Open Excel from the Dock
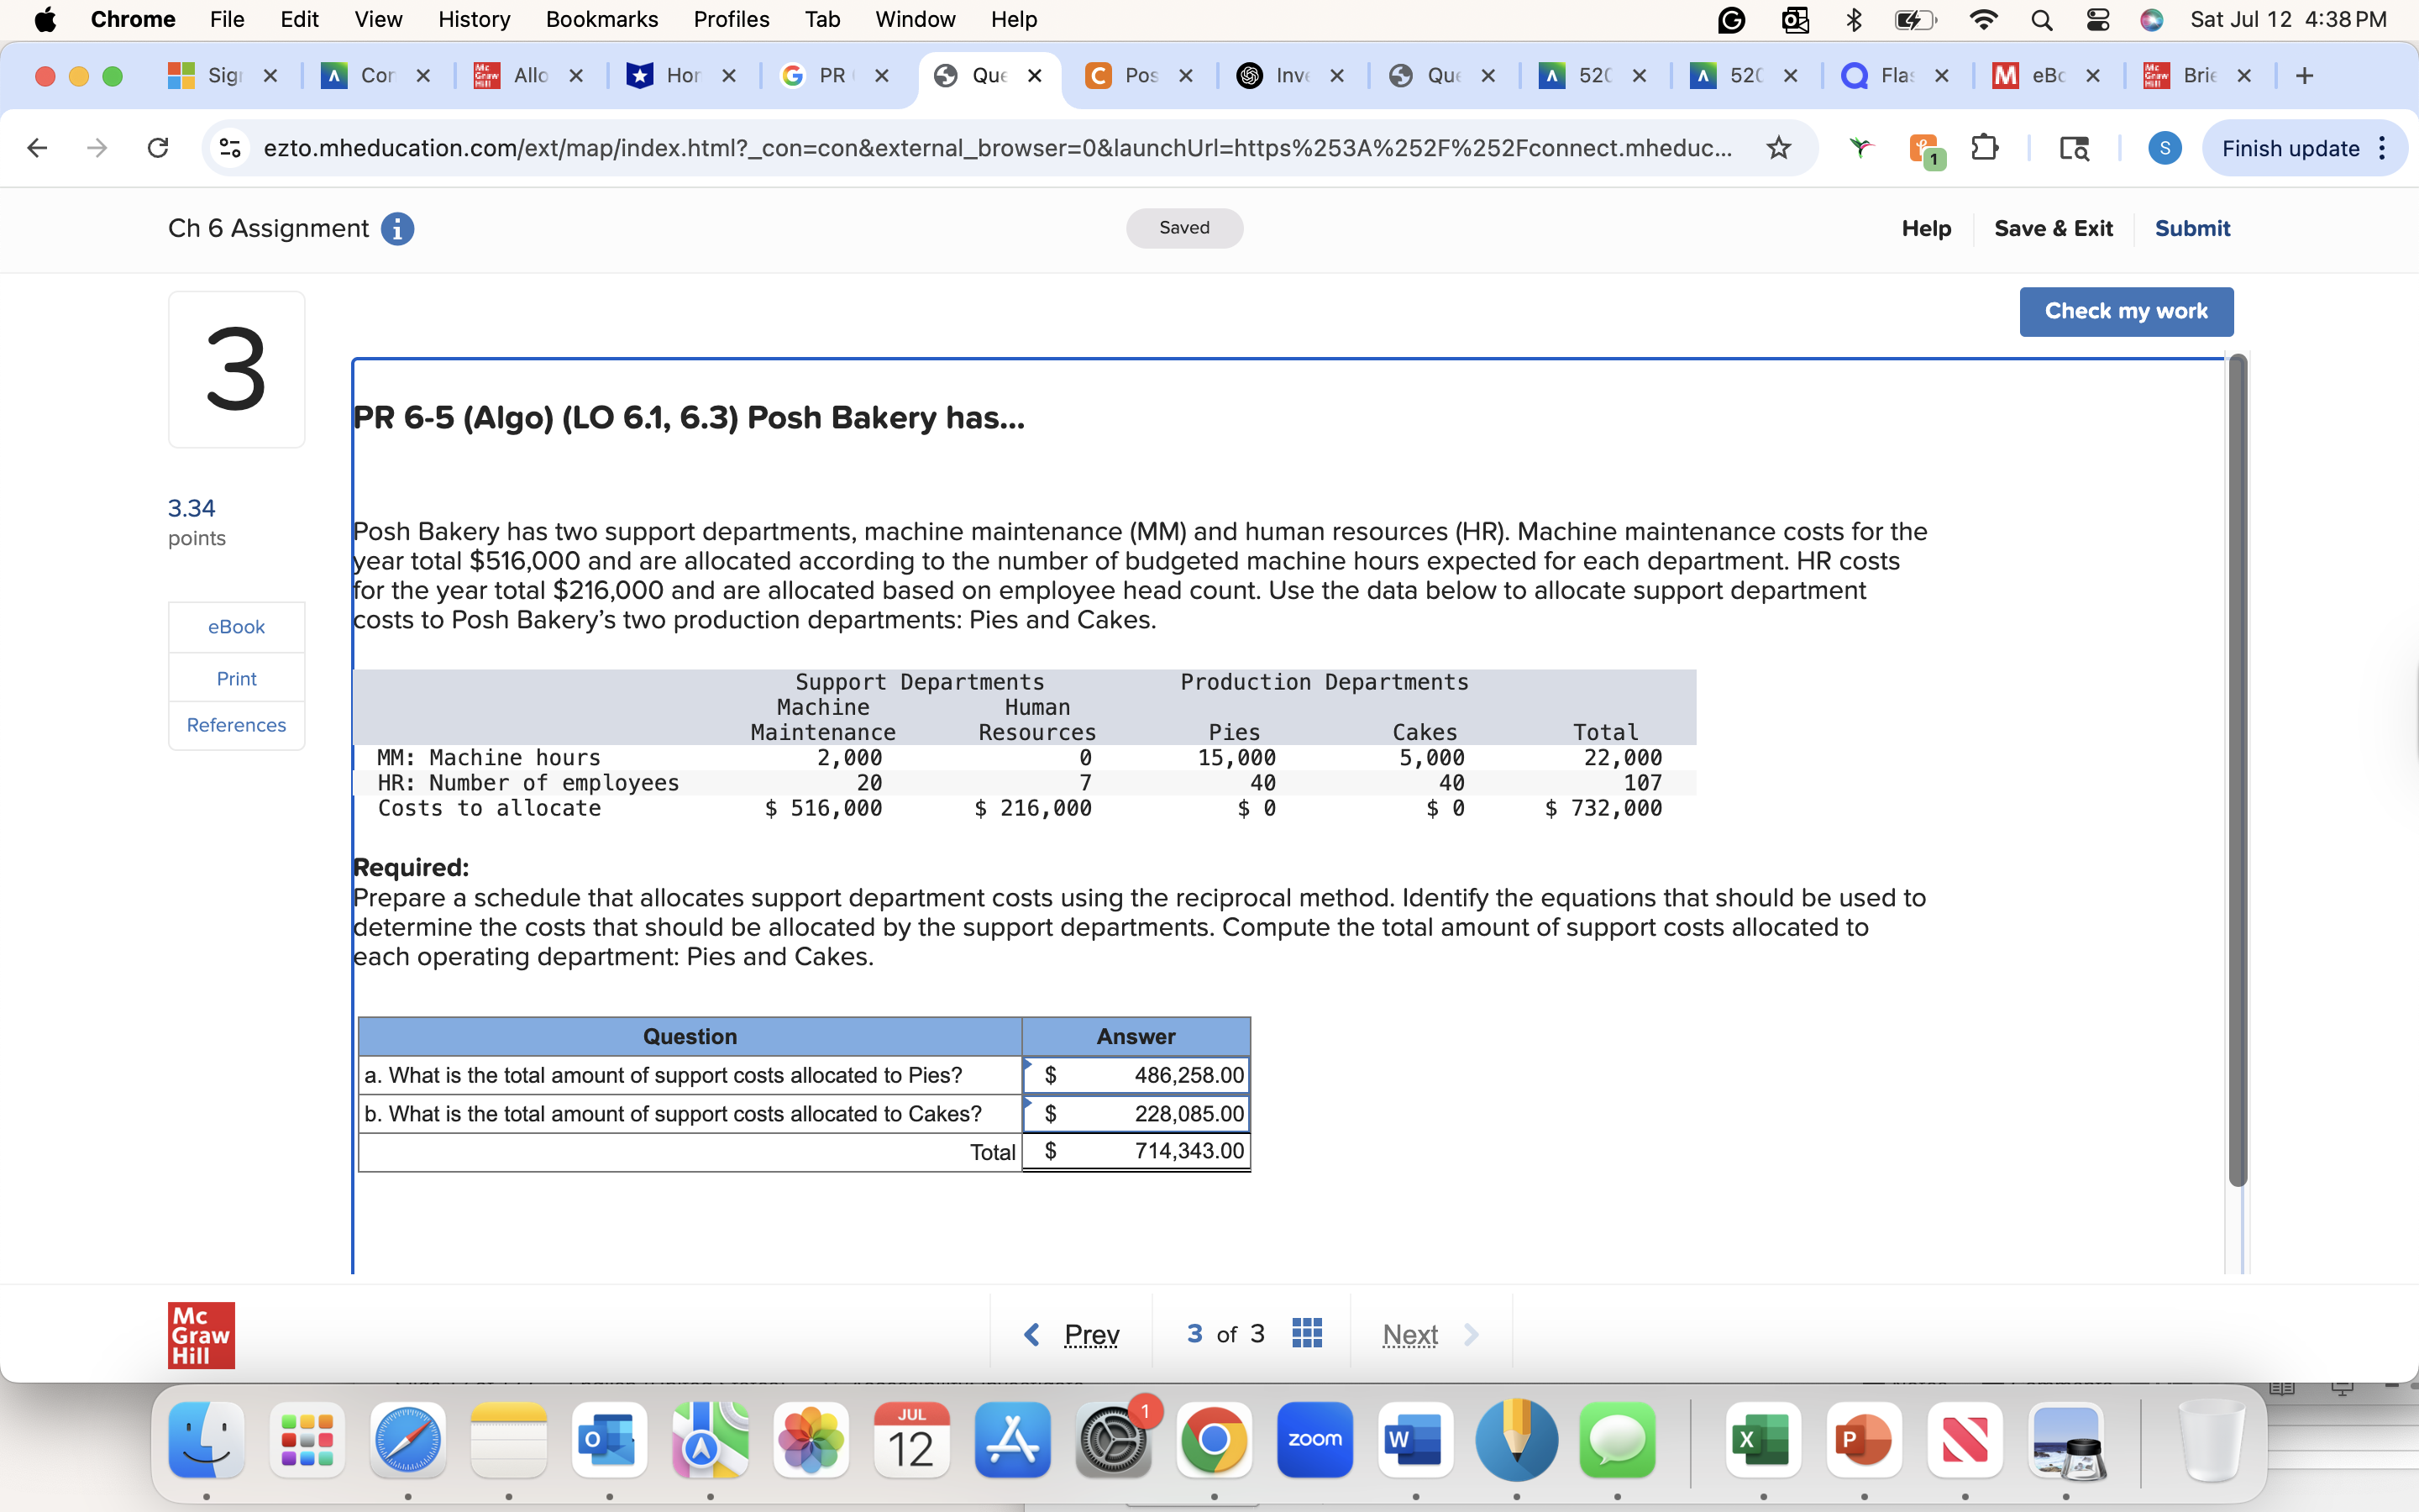 [x=1763, y=1440]
